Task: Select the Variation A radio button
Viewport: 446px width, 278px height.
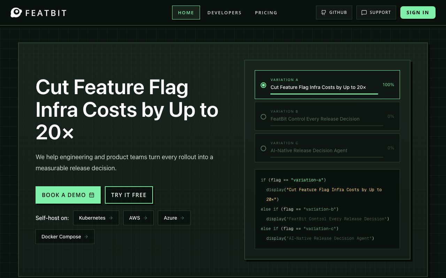Action: 263,85
